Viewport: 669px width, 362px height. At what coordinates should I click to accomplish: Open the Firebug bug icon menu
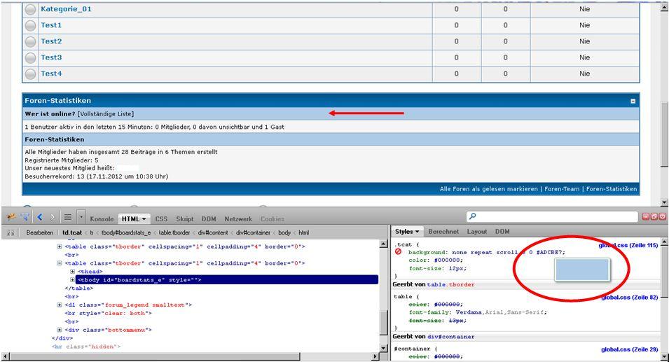point(11,217)
